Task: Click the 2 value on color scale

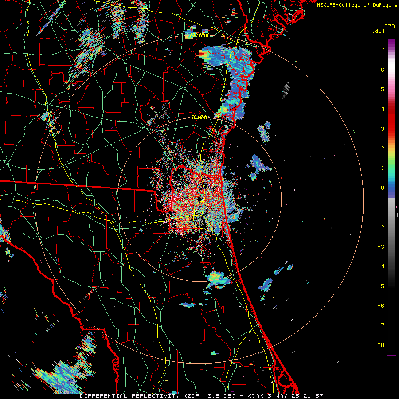Action: 383,149
